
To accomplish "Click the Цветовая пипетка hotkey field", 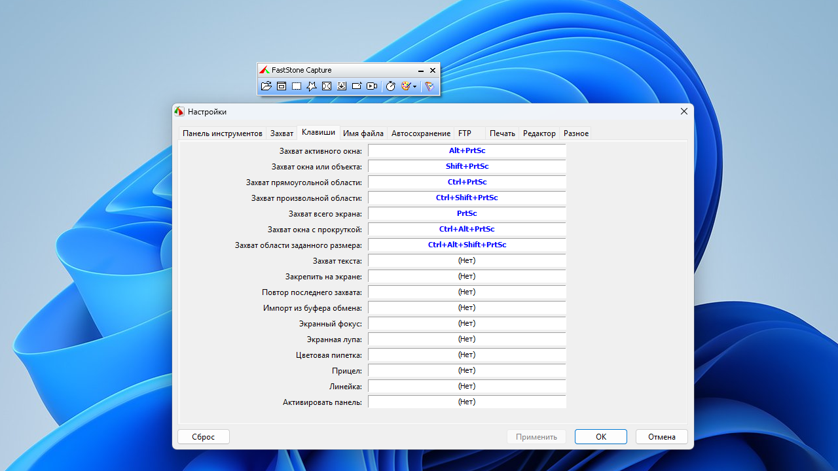I will pyautogui.click(x=467, y=355).
